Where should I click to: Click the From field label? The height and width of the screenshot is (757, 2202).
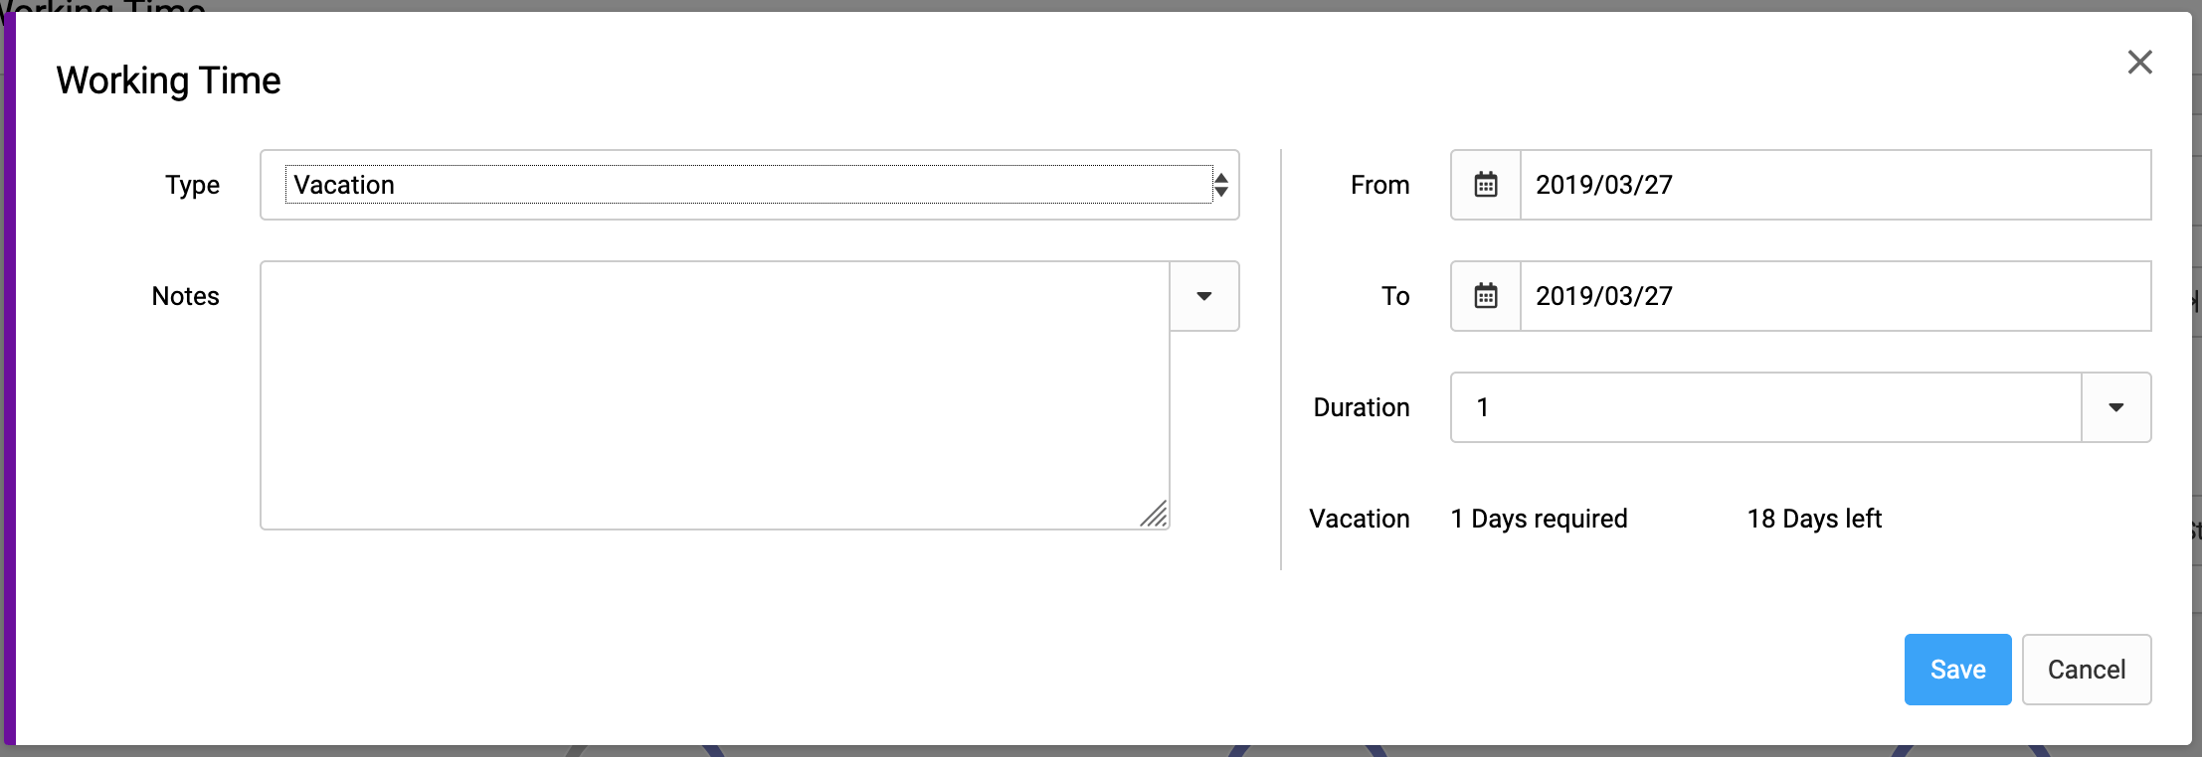tap(1380, 185)
